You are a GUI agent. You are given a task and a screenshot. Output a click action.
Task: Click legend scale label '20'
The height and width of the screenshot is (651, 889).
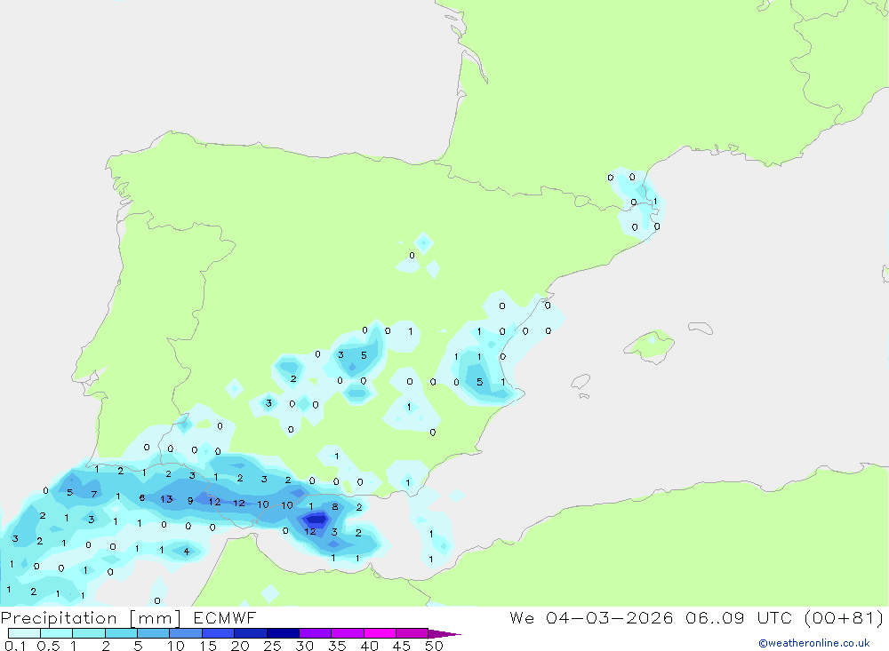pyautogui.click(x=240, y=646)
